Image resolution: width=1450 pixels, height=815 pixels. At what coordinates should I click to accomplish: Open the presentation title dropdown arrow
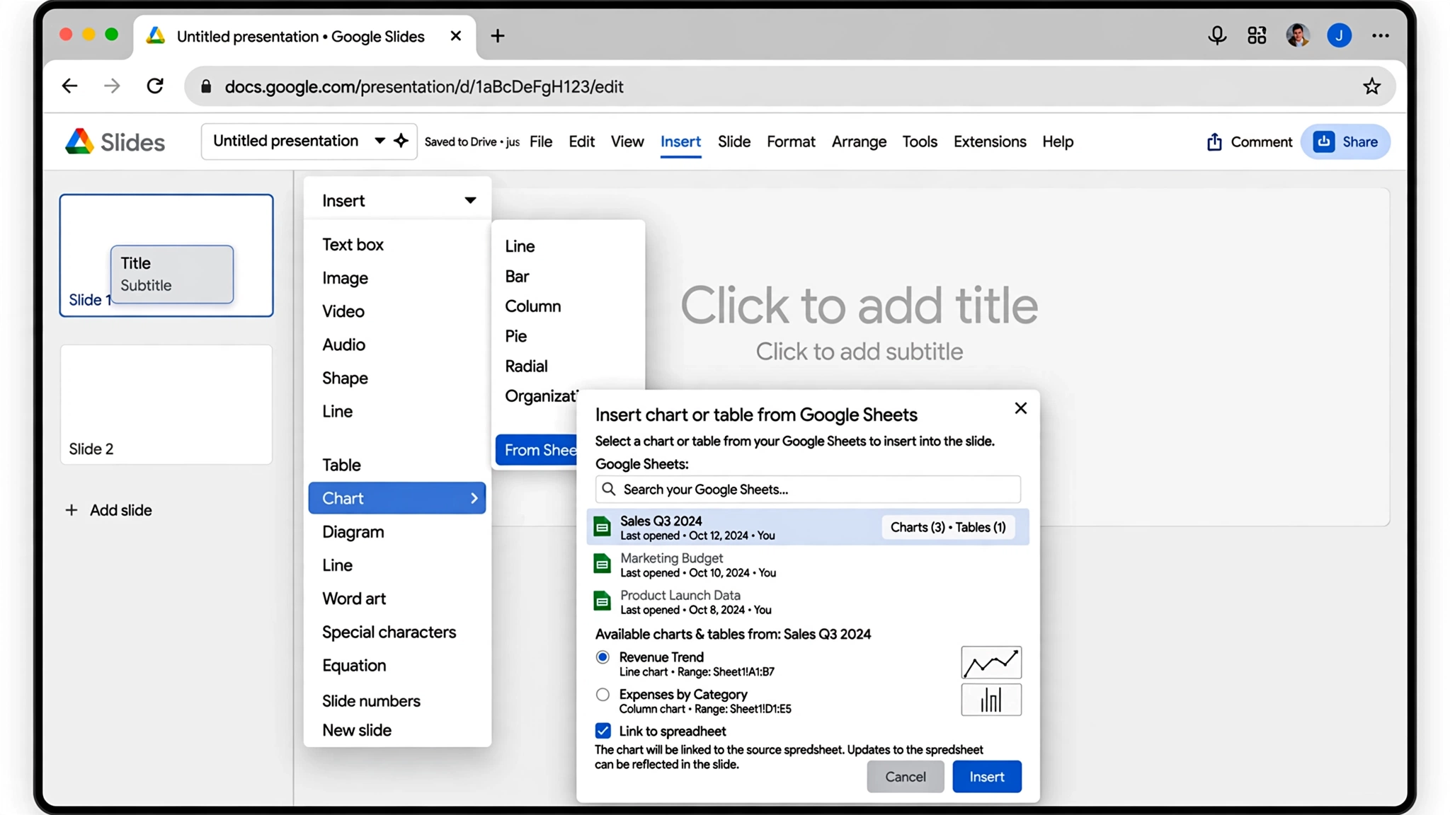[379, 141]
